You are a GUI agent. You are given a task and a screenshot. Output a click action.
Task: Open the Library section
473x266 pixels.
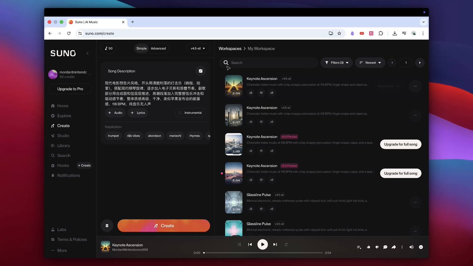(60, 146)
